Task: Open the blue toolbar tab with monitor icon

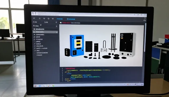Action: pyautogui.click(x=71, y=19)
